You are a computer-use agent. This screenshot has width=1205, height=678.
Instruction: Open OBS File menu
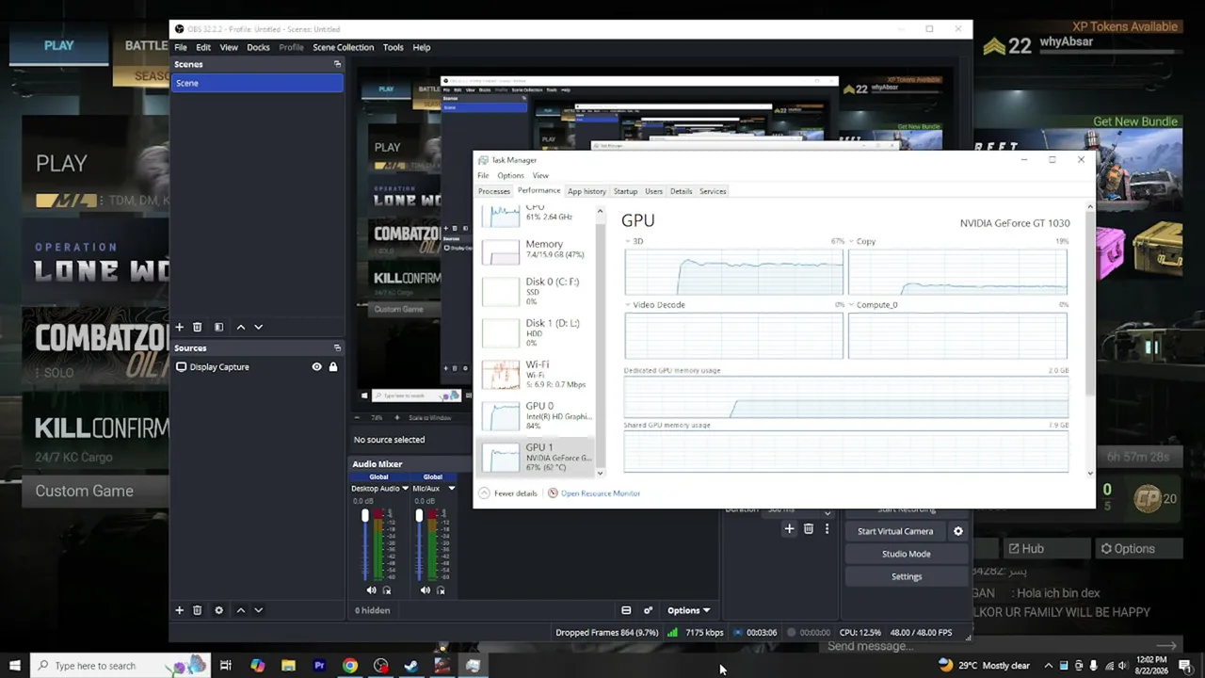point(180,47)
